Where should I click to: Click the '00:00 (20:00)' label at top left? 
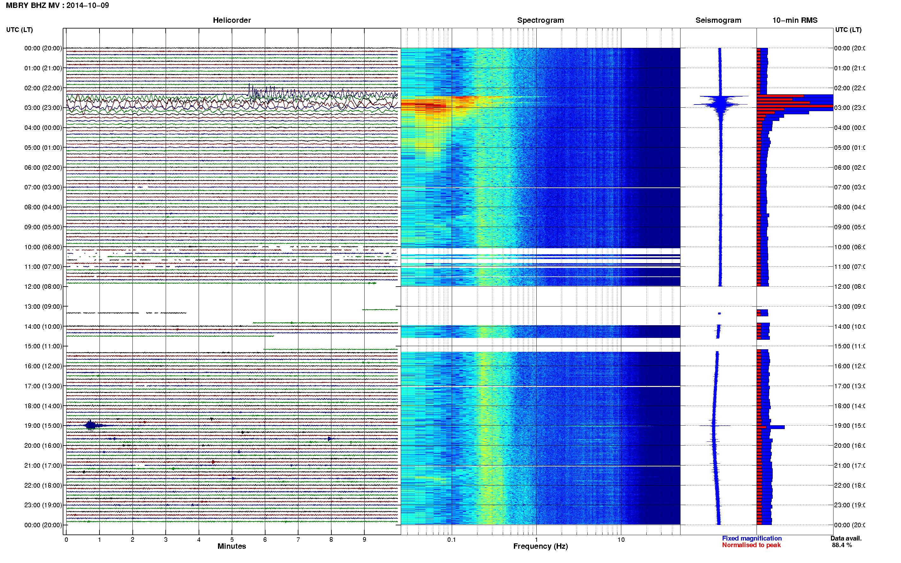(43, 48)
